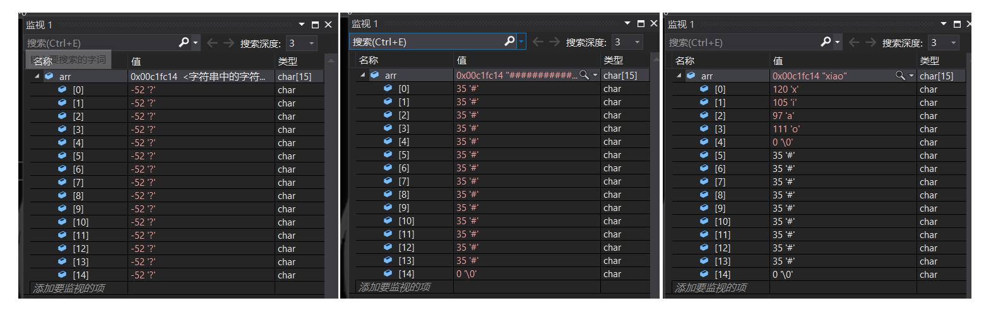Open visualizer dropdown arrow on "xiao" arr value

(x=911, y=76)
